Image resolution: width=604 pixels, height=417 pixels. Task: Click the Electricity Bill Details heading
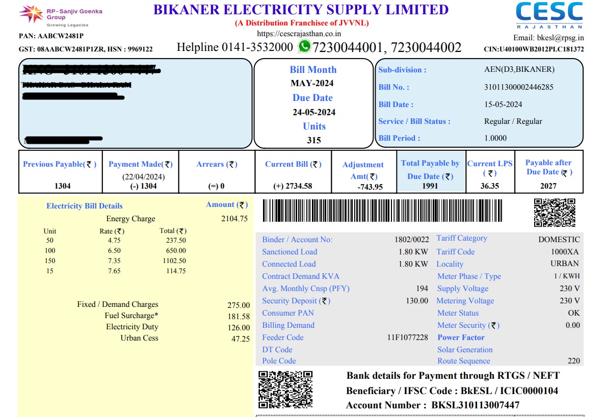click(x=85, y=206)
